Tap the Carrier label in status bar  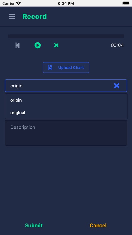[8, 3]
